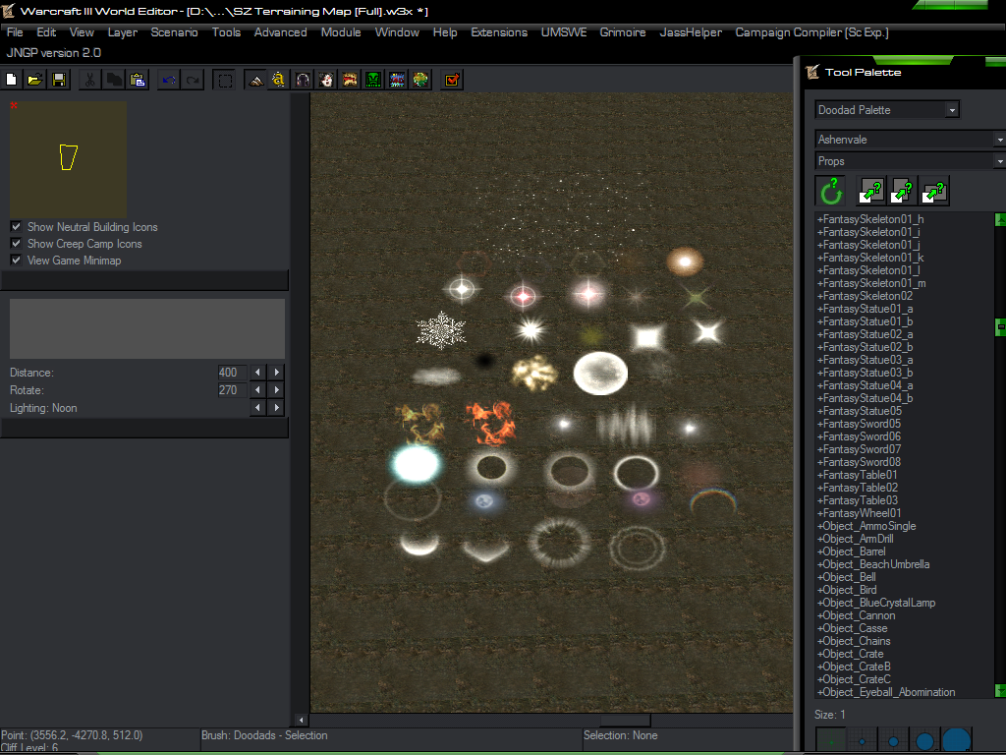Select the medium blue circle brush size
Image resolution: width=1006 pixels, height=755 pixels.
892,740
